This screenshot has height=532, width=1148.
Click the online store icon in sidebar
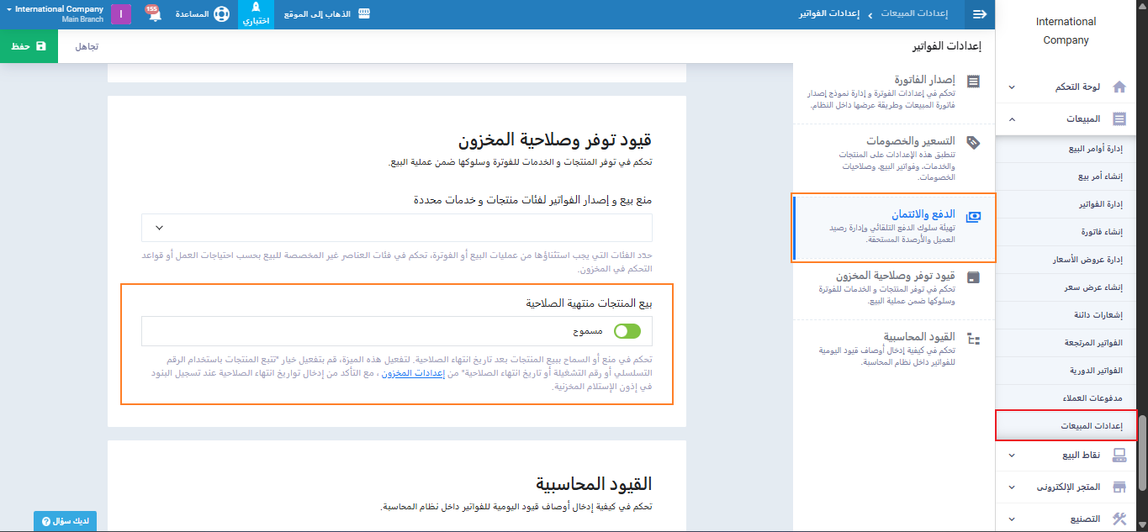tap(1119, 487)
